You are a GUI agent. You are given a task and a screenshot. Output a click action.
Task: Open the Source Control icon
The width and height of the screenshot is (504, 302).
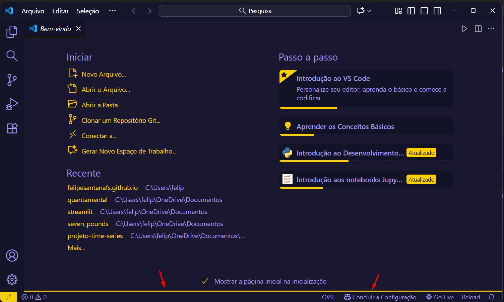pyautogui.click(x=12, y=80)
